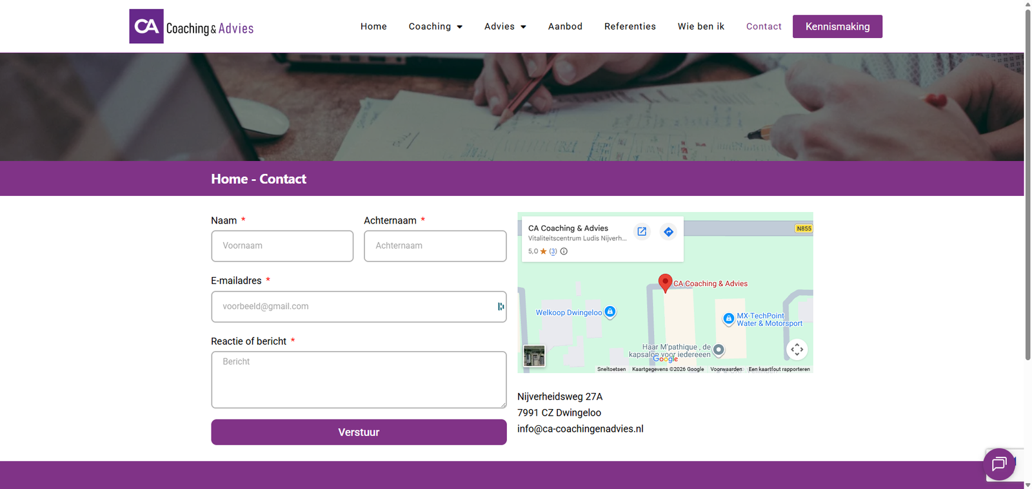Open the chat widget bubble
This screenshot has height=489, width=1032.
999,464
